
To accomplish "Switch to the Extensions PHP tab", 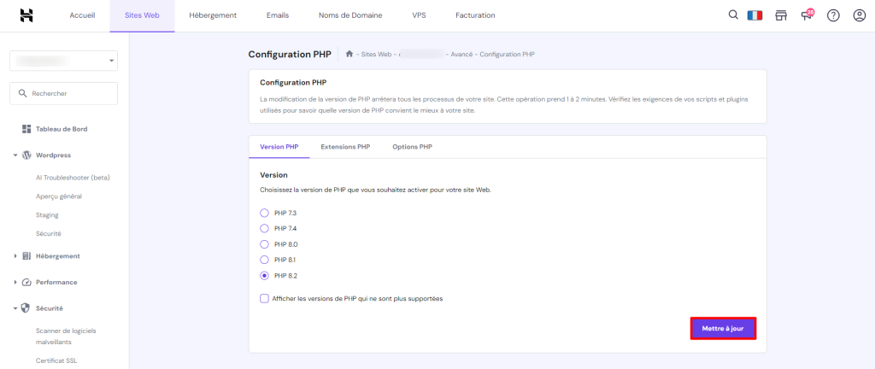I will click(x=345, y=147).
